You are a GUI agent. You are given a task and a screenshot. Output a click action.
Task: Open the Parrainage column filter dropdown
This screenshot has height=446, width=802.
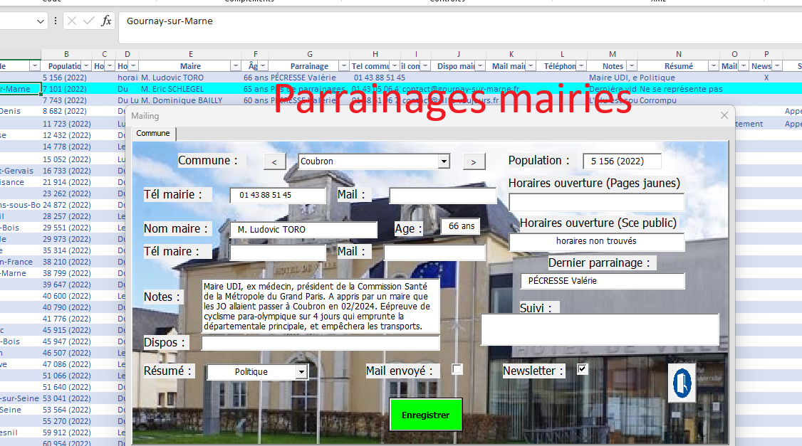point(343,66)
